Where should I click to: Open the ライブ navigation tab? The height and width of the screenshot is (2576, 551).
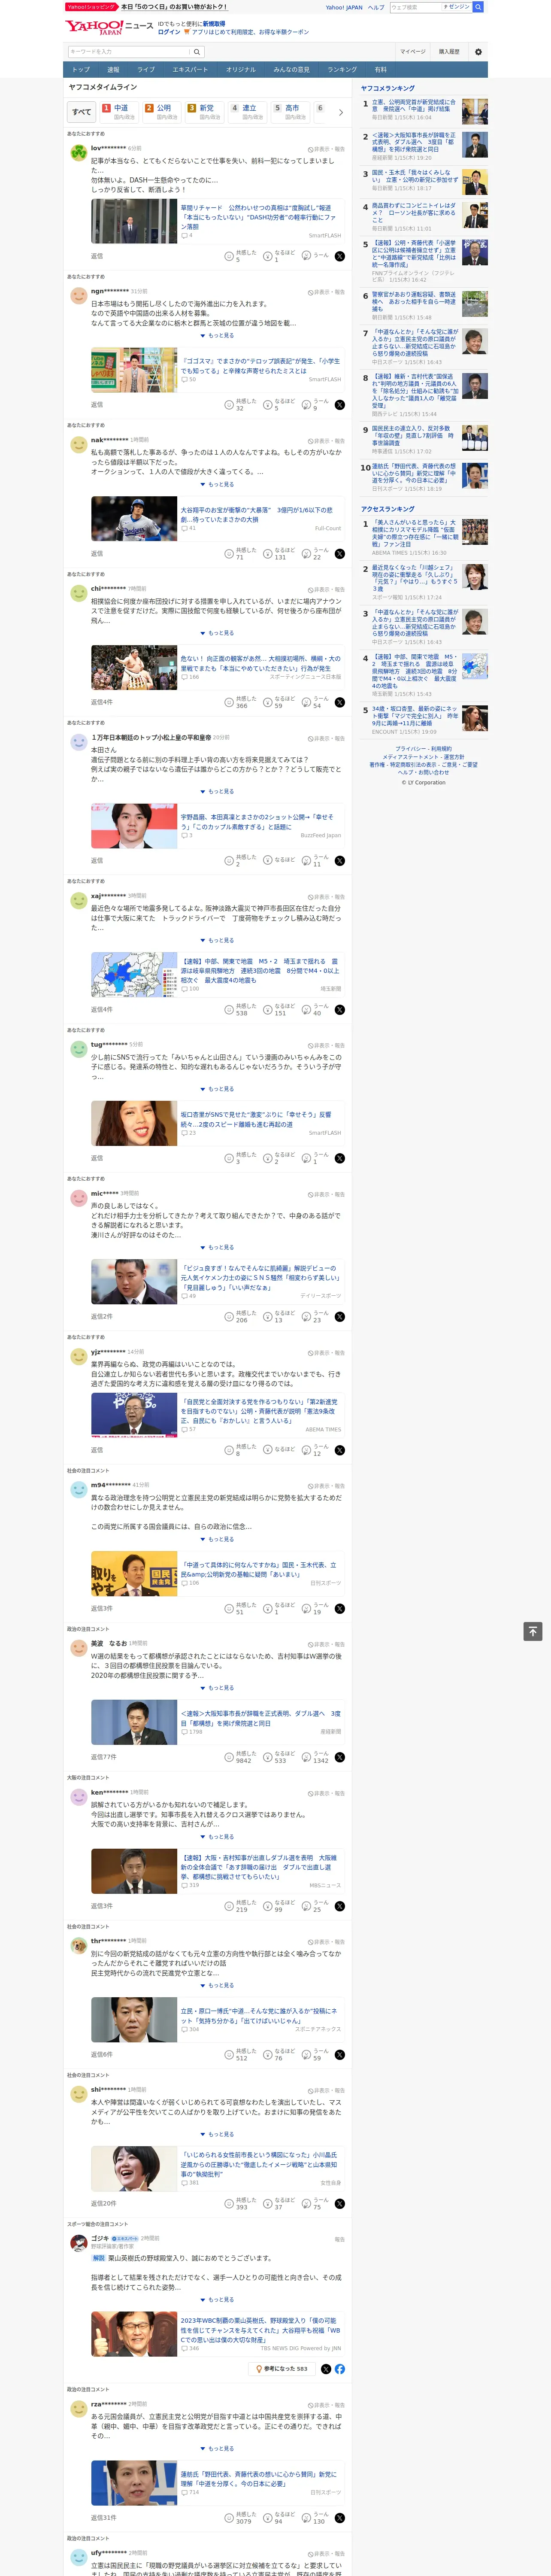click(146, 70)
